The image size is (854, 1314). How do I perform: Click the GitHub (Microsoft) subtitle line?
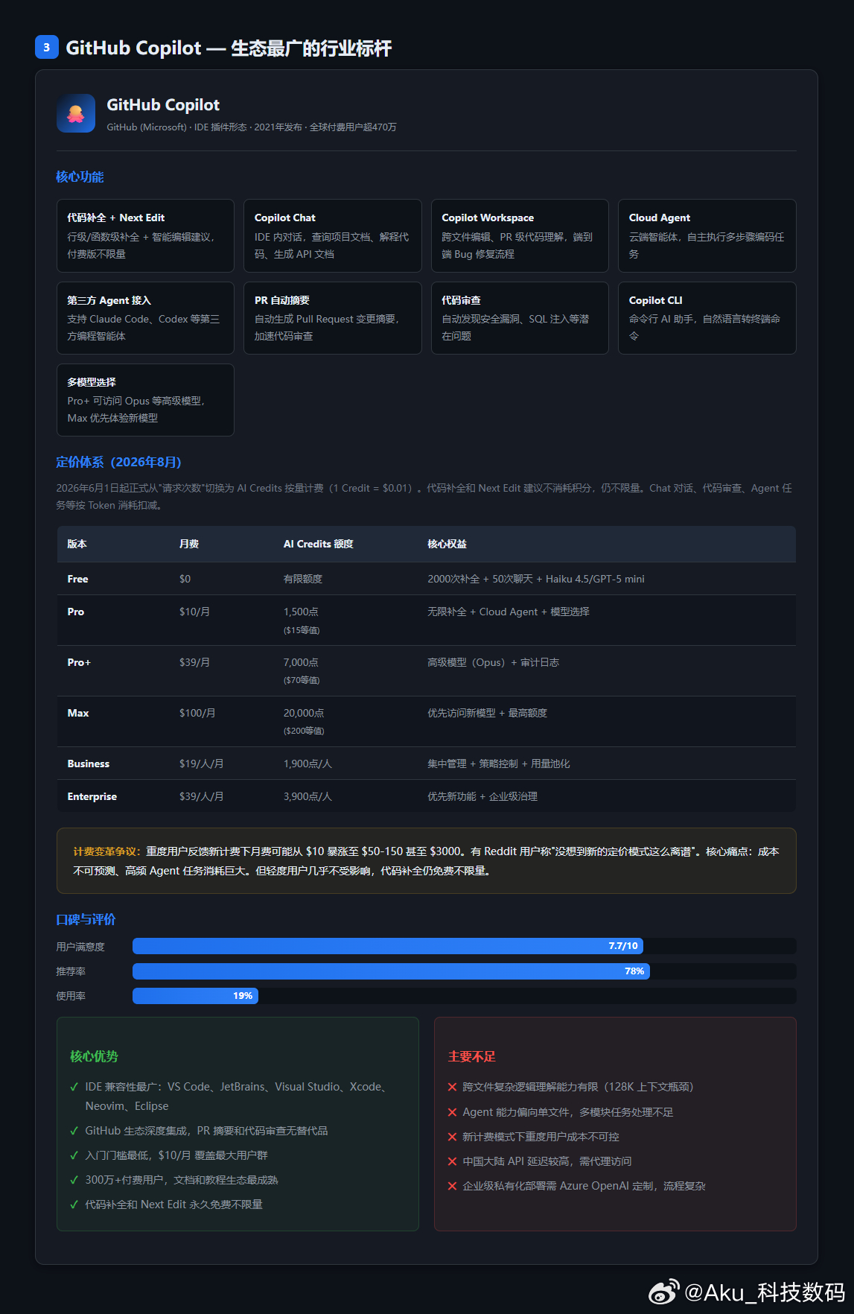click(x=252, y=127)
